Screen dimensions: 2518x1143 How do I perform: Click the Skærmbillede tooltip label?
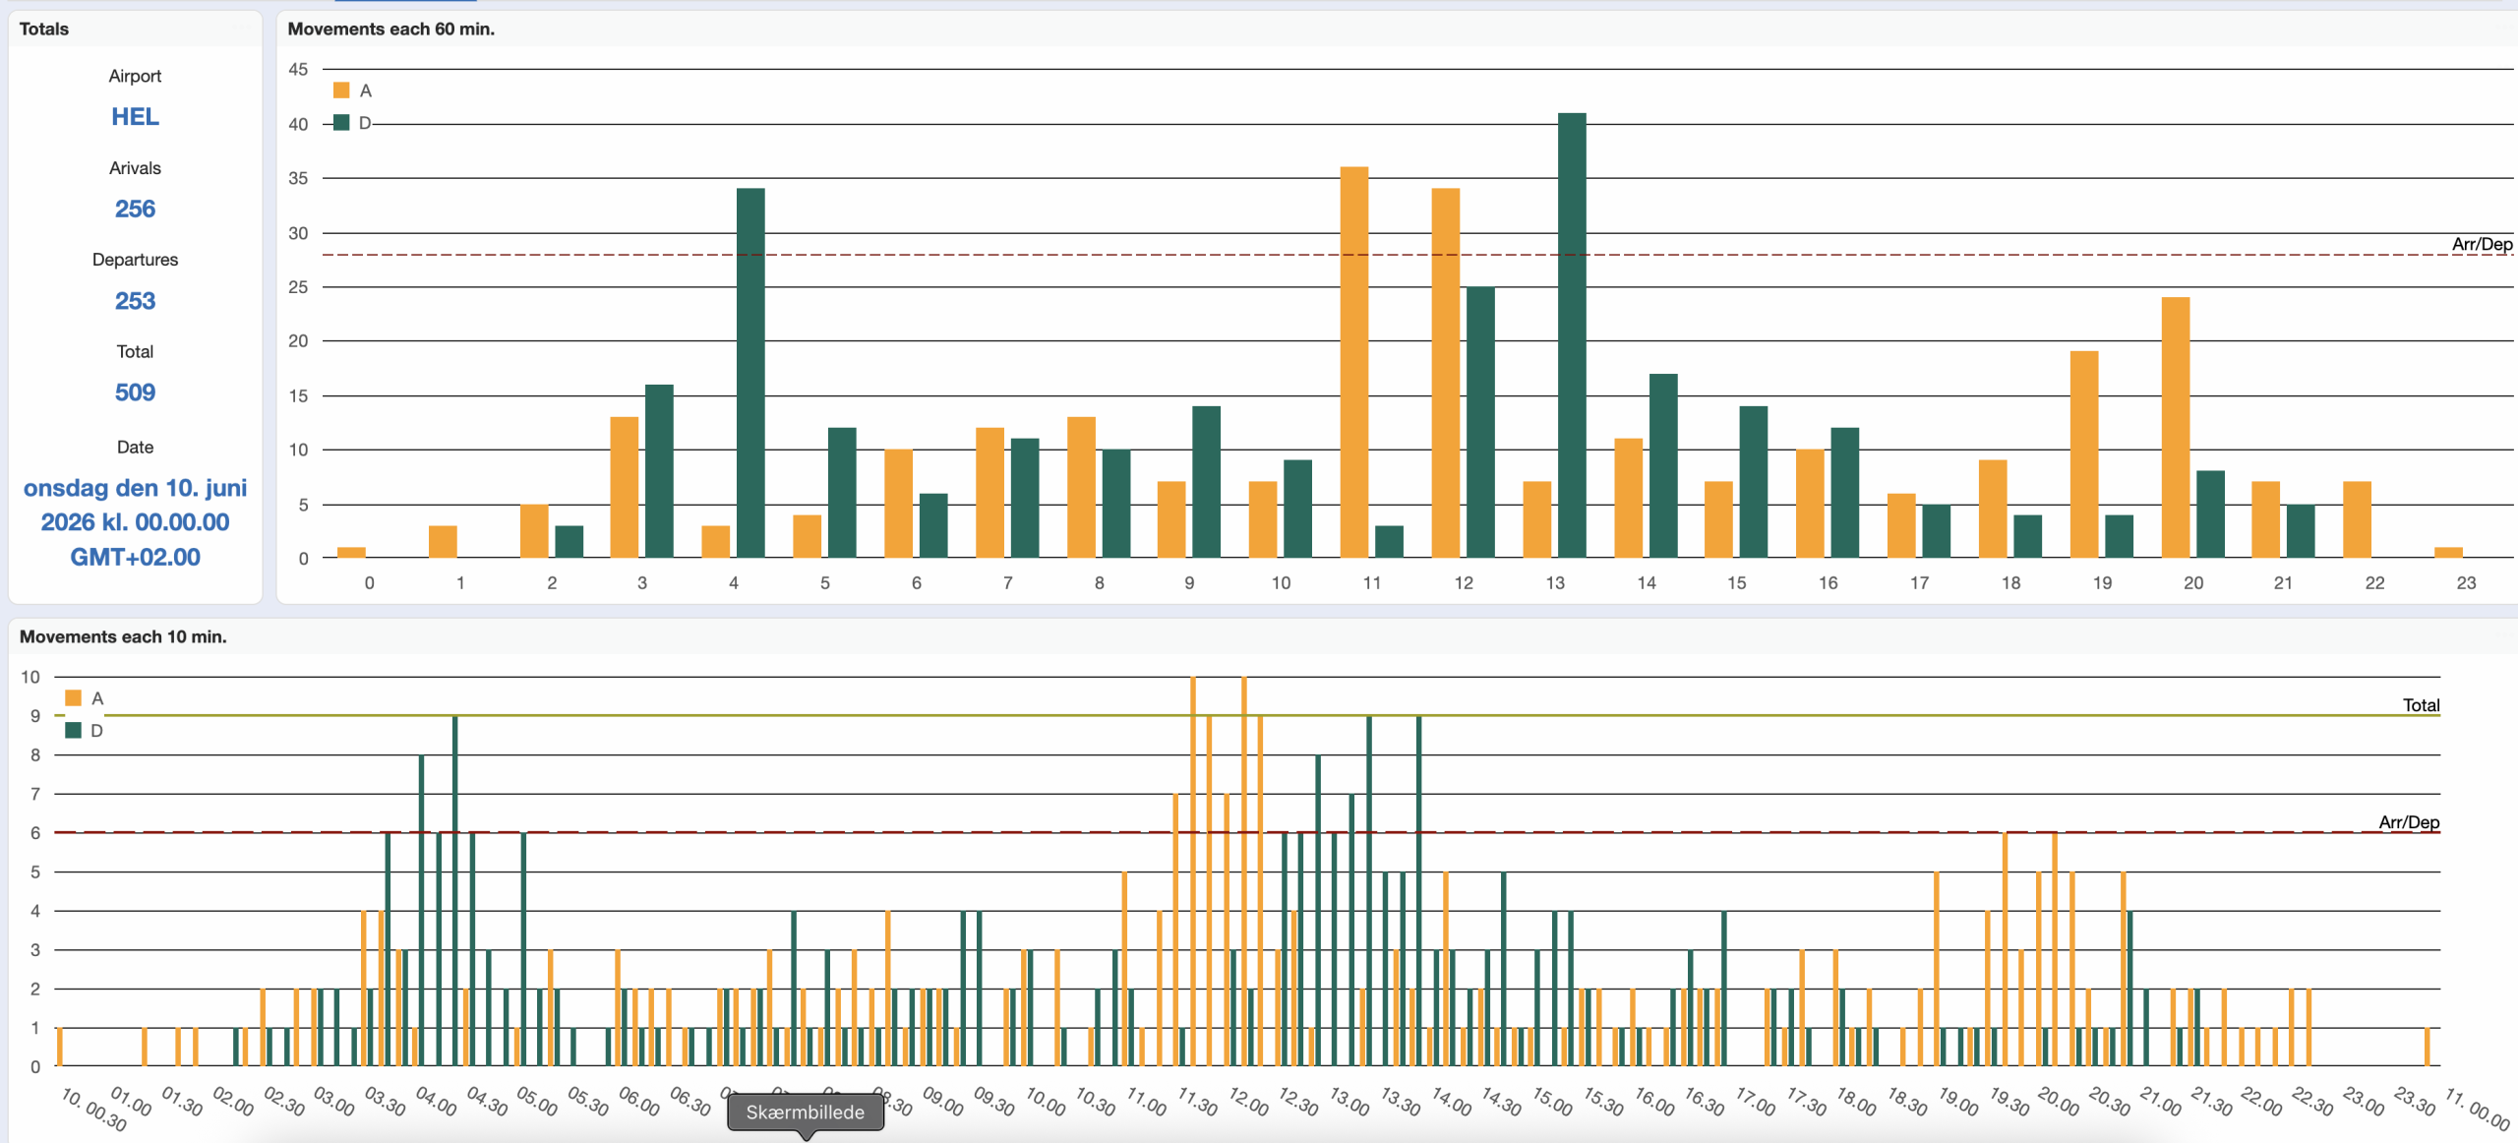click(805, 1113)
